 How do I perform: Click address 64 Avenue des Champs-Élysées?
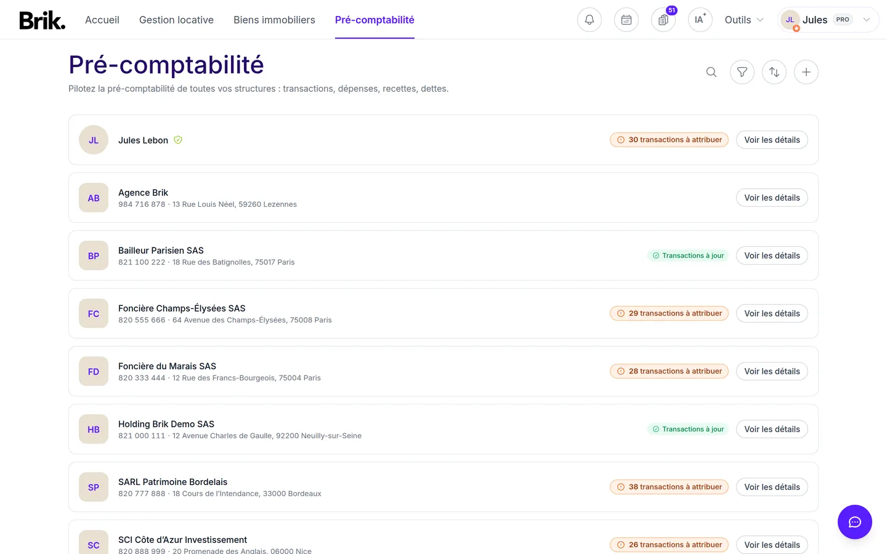252,320
